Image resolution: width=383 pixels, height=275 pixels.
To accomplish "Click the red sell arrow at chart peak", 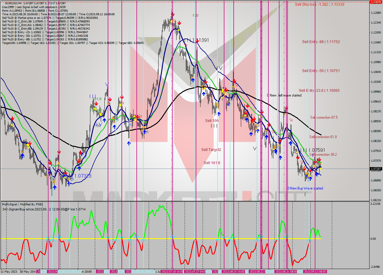I will tap(173, 14).
